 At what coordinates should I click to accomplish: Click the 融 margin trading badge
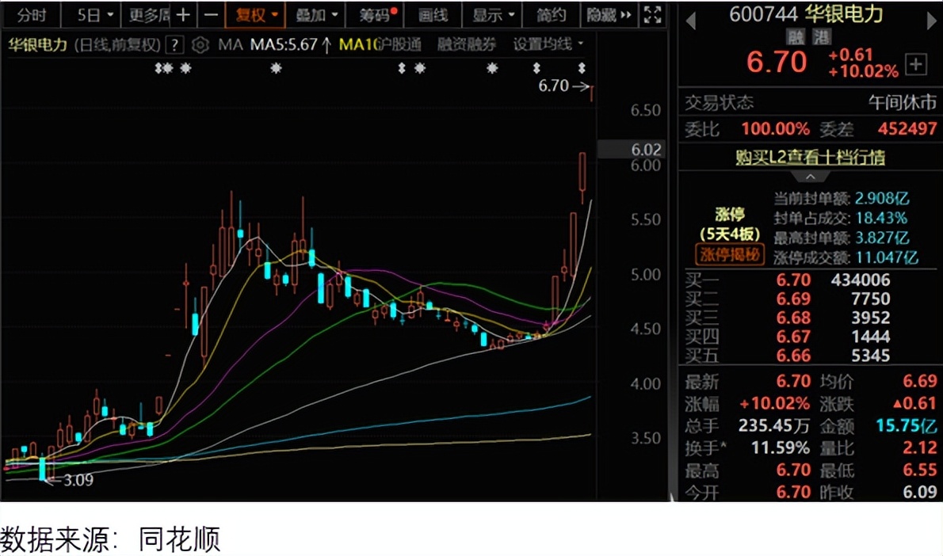pyautogui.click(x=796, y=37)
